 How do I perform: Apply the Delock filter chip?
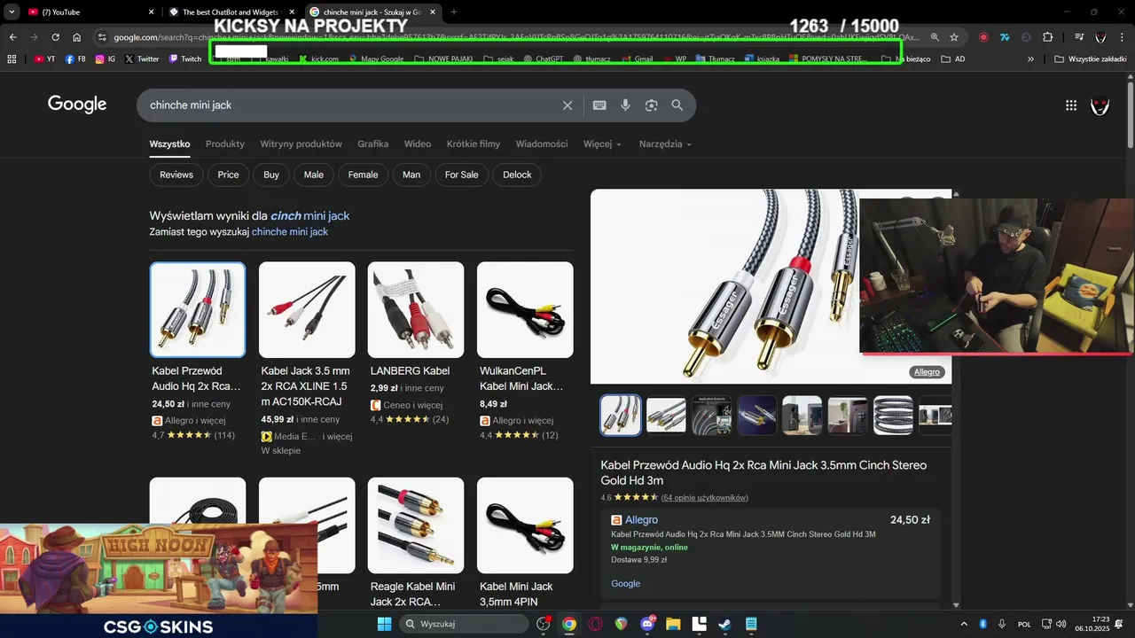[517, 175]
